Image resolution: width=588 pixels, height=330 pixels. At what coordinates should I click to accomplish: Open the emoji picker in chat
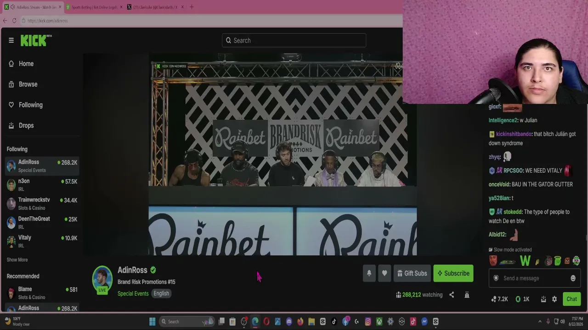click(x=573, y=278)
